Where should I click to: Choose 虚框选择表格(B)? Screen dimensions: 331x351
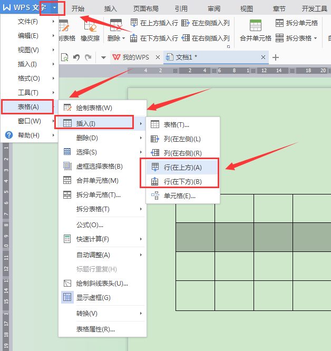coord(102,167)
